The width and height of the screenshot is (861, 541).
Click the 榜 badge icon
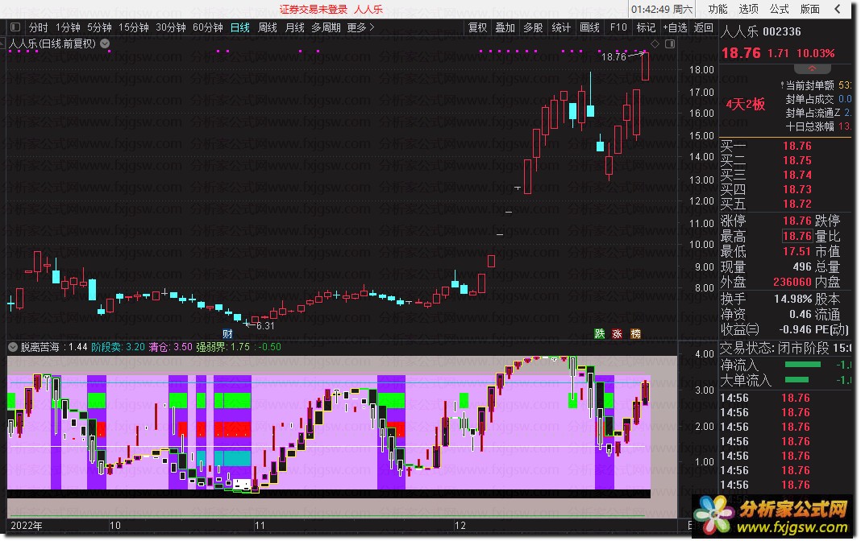pyautogui.click(x=635, y=333)
